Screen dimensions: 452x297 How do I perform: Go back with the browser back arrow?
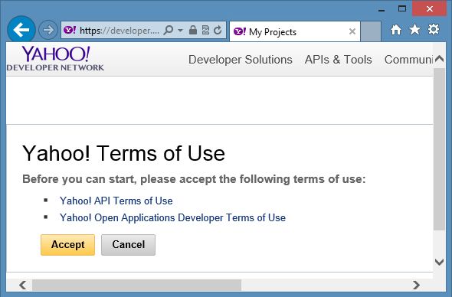21,30
